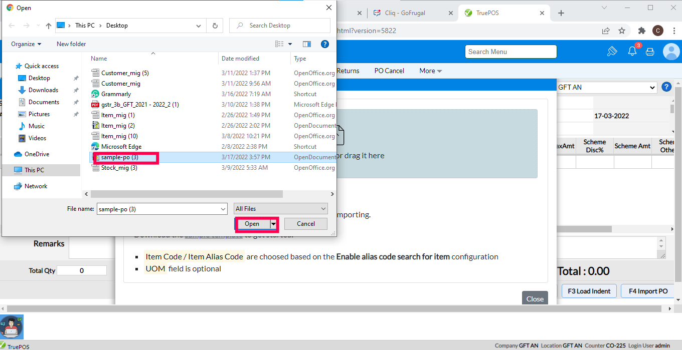
Task: Click the Search Menu field in TruePOS
Action: coord(511,52)
